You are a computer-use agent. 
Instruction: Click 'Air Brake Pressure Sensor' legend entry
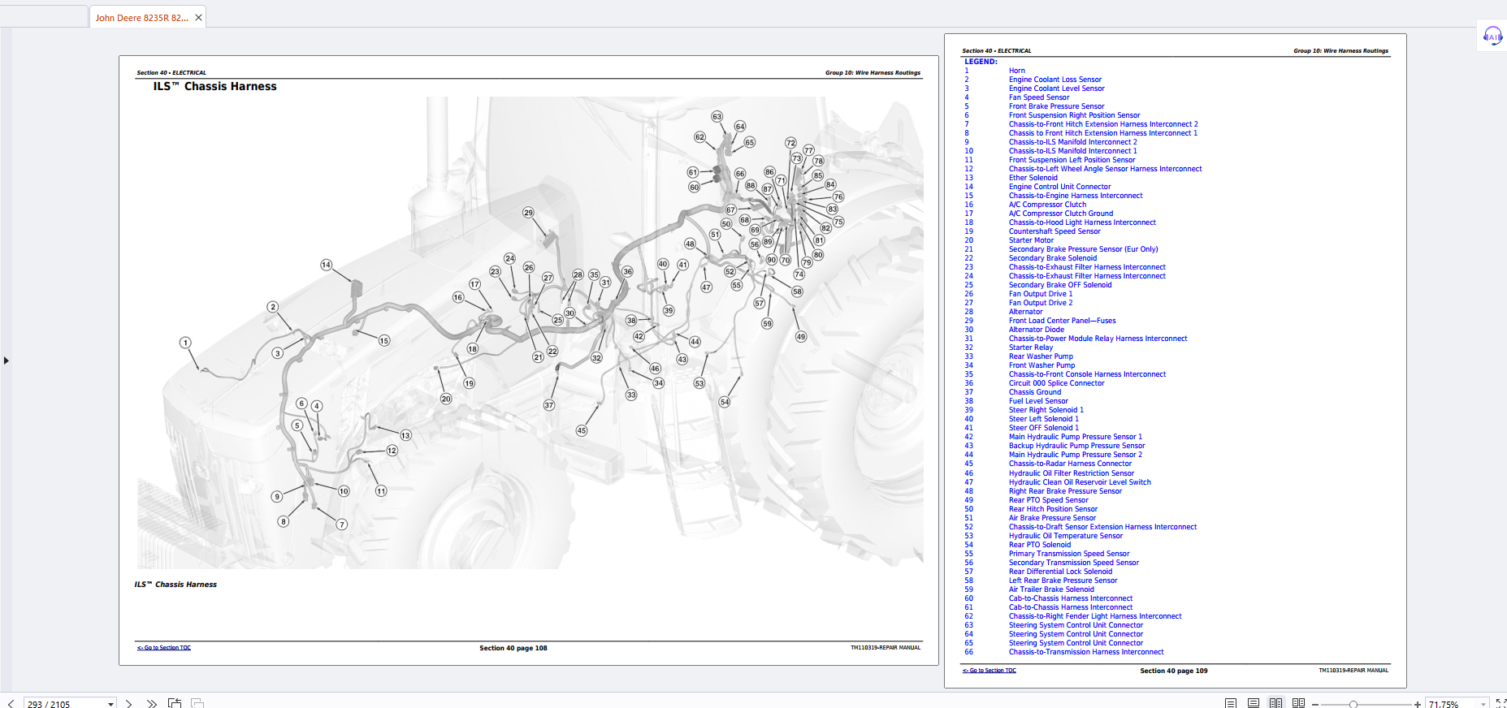click(1052, 518)
